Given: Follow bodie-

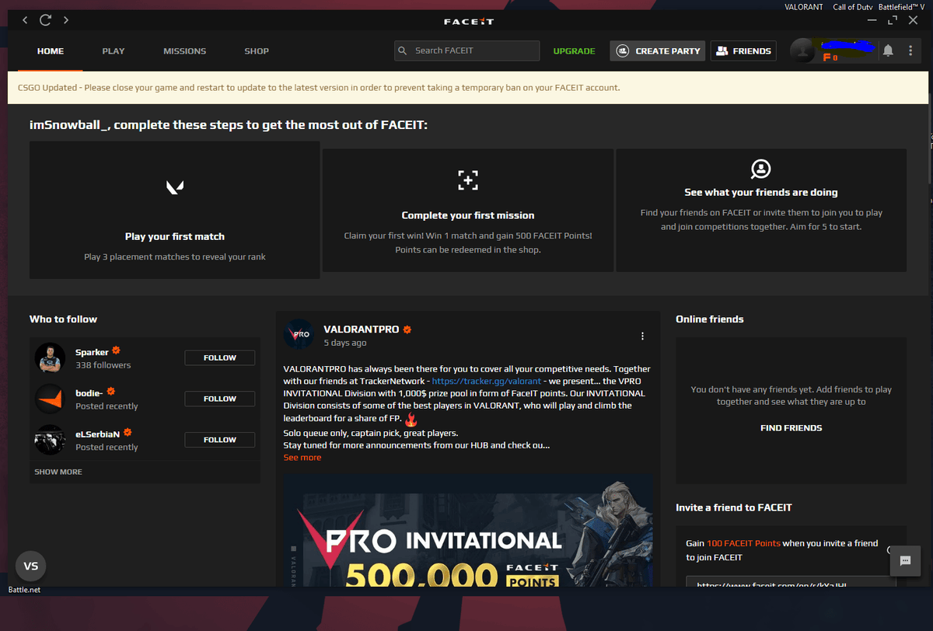Looking at the screenshot, I should 220,399.
